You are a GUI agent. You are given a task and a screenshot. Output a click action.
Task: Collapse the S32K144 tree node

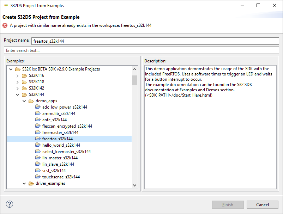click(x=18, y=94)
